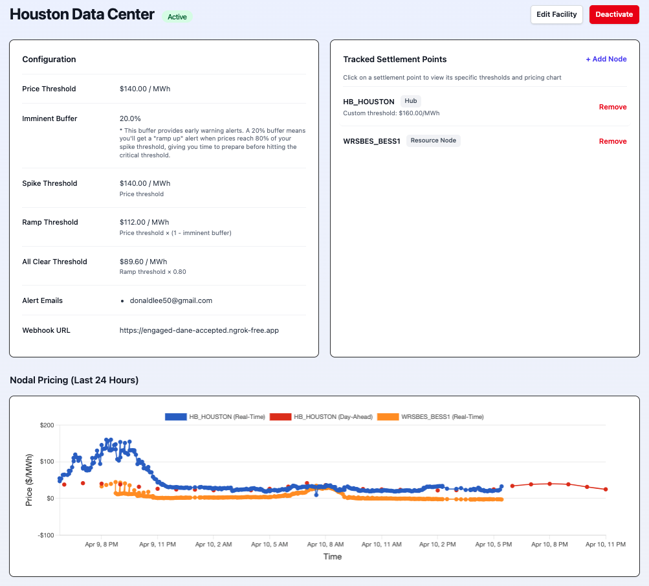Click the Configuration panel heading
Viewport: 649px width, 586px height.
[49, 59]
